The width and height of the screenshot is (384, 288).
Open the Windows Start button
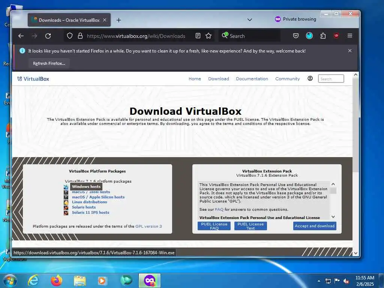point(10,280)
